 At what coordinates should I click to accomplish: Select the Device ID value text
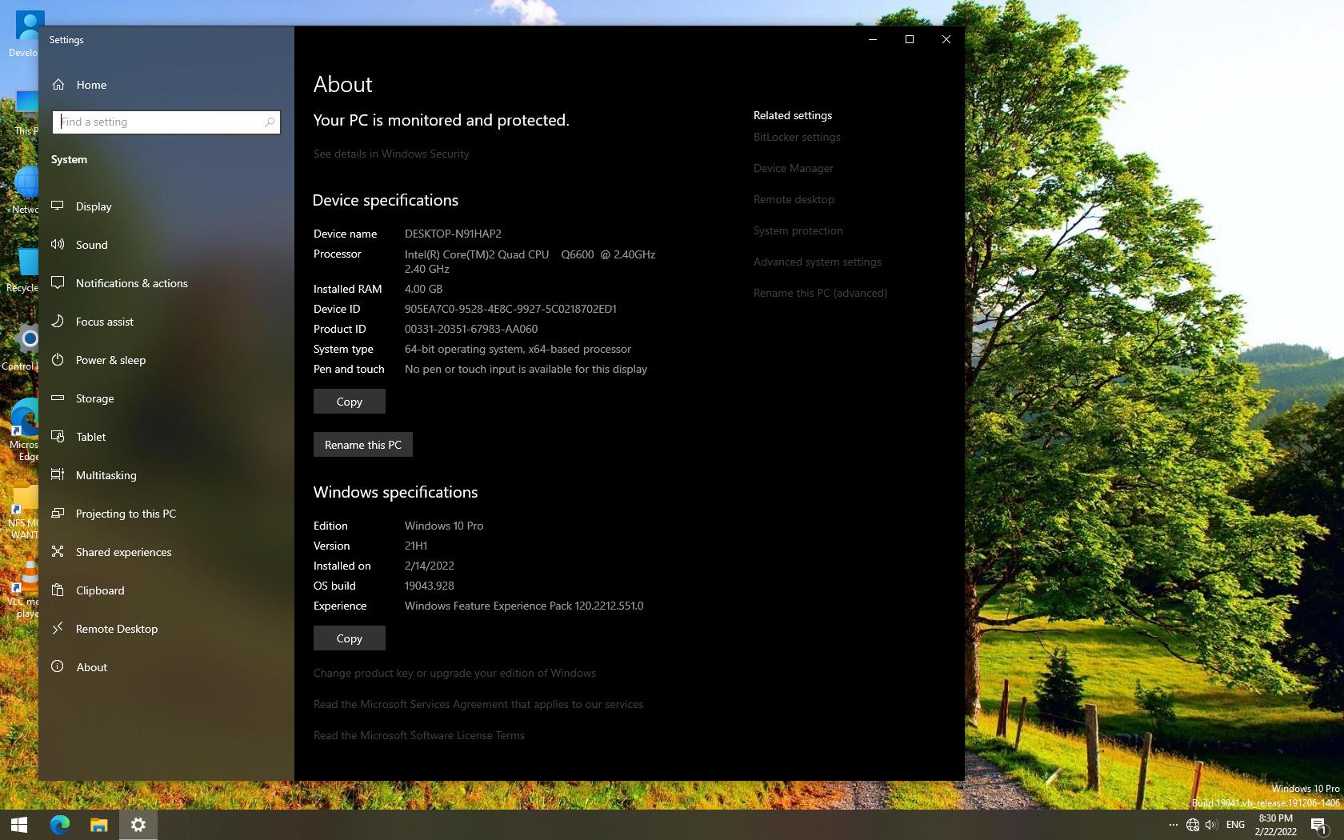510,309
